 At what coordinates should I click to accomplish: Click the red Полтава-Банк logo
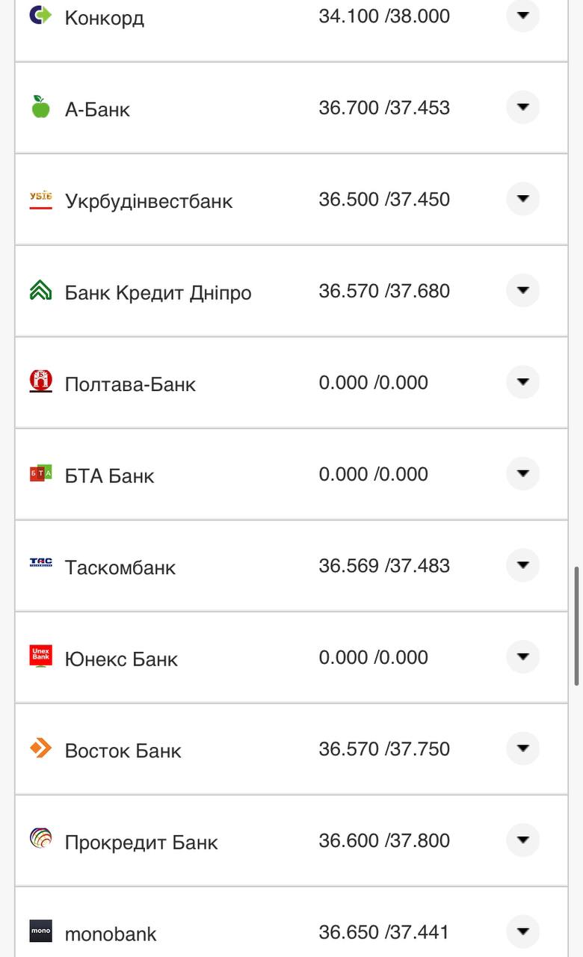coord(40,381)
